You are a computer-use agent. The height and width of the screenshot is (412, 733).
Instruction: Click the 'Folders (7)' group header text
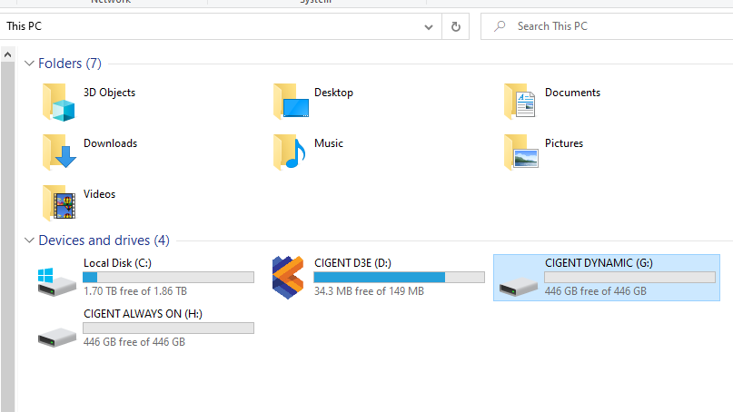click(x=70, y=63)
